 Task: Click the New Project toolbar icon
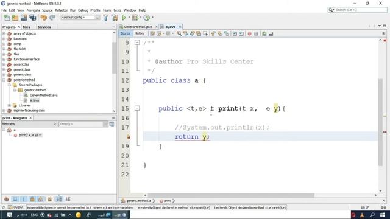(x=15, y=18)
